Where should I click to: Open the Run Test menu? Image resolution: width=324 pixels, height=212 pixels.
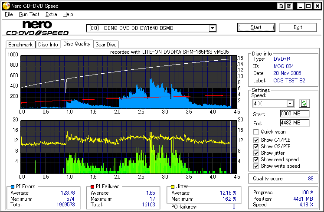[29, 14]
